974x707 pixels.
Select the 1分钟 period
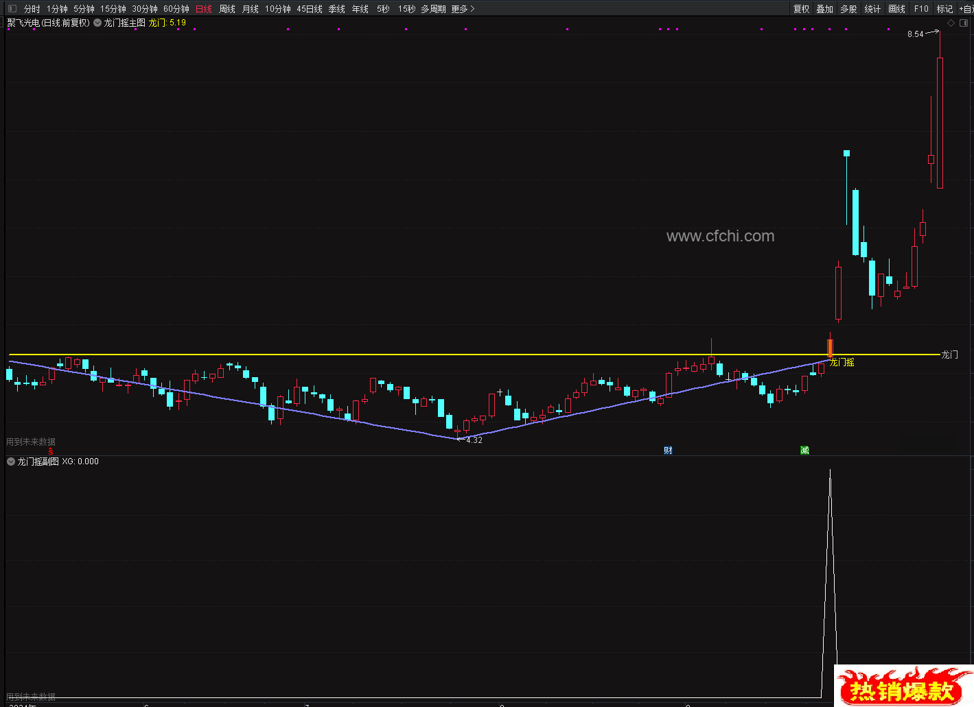57,9
